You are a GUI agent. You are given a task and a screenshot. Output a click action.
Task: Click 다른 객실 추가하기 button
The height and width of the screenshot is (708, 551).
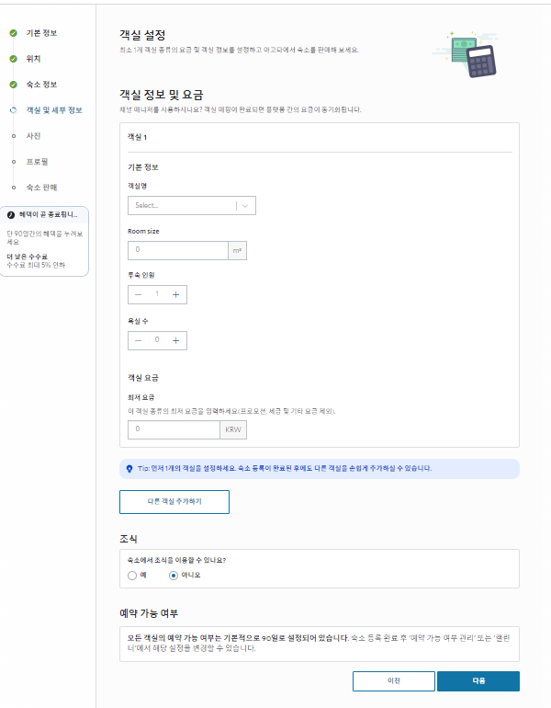point(174,502)
